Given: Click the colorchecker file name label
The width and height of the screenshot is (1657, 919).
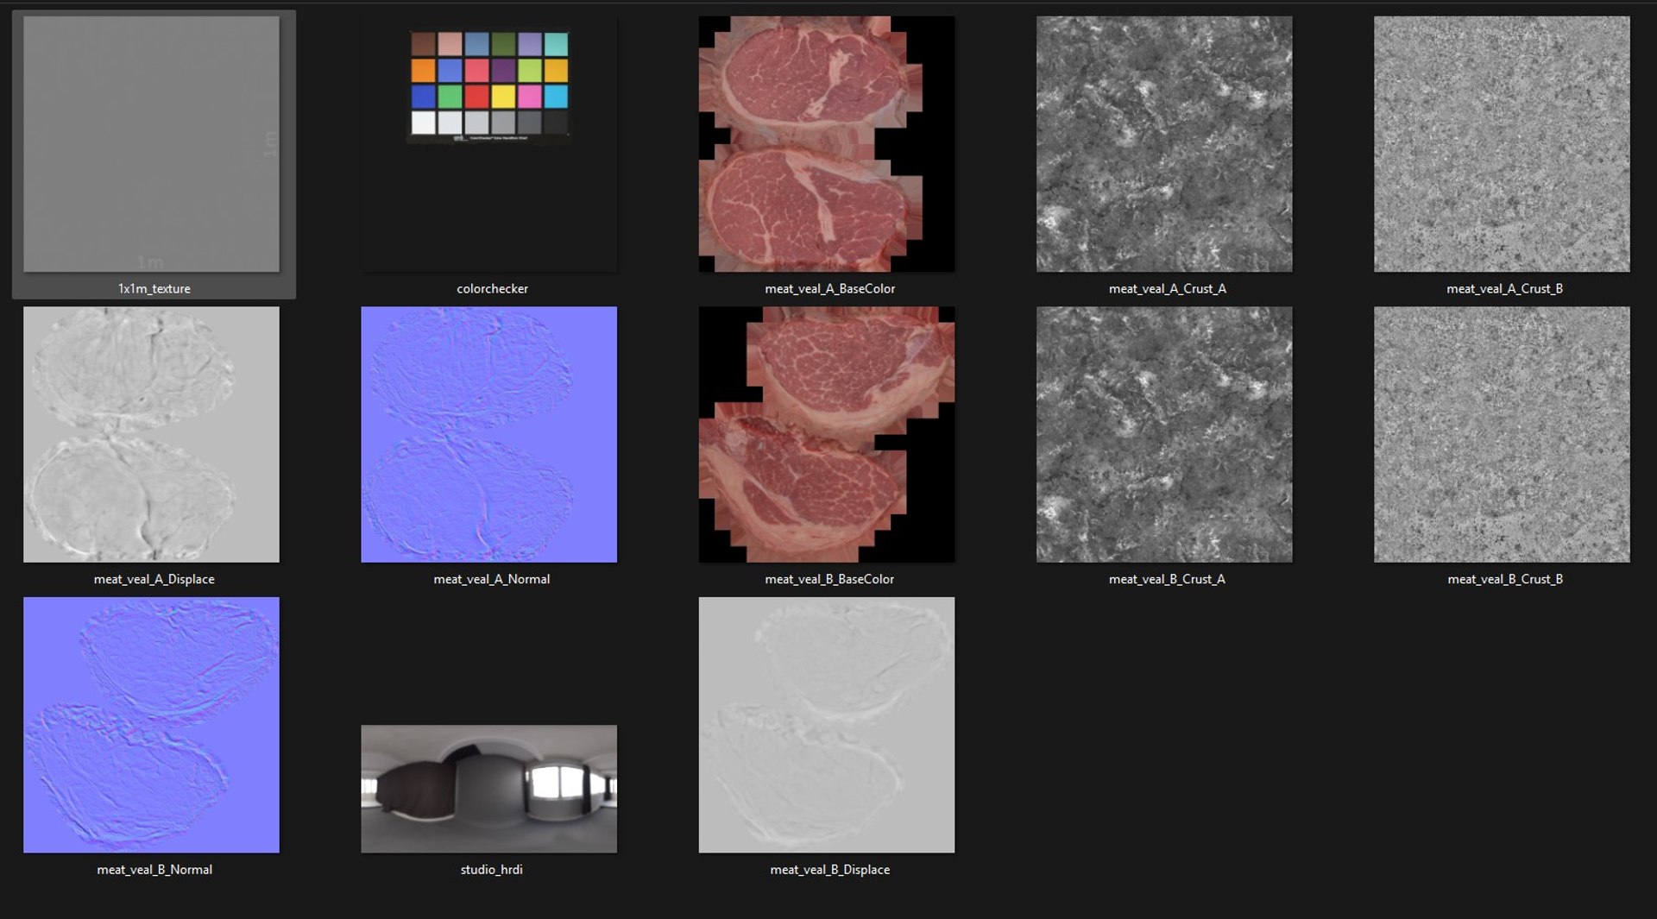Looking at the screenshot, I should coord(492,289).
